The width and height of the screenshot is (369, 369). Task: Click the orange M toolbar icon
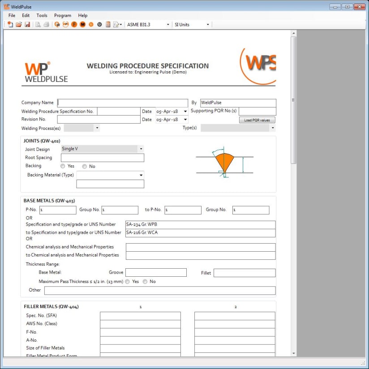coord(82,25)
